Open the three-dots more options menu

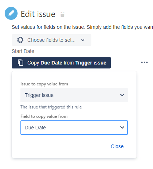(144, 62)
